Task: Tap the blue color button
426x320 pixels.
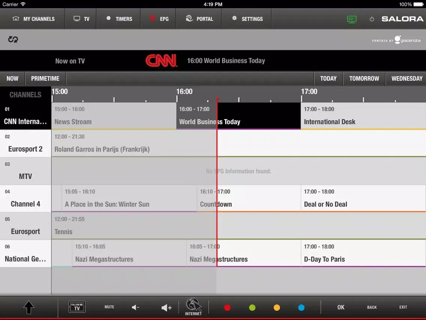Action: tap(301, 308)
